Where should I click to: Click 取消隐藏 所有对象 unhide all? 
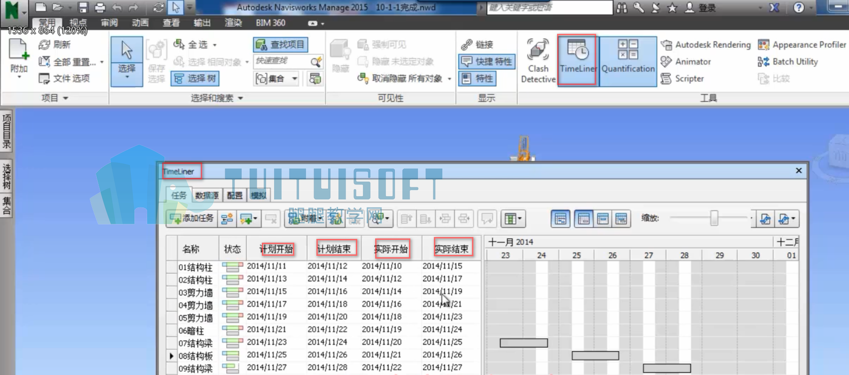click(x=404, y=78)
